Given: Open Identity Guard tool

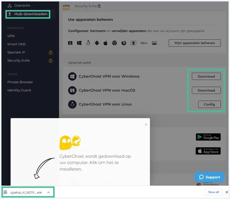Looking at the screenshot, I should [x=19, y=90].
